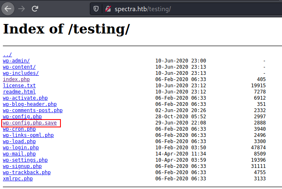Image resolution: width=282 pixels, height=189 pixels.
Task: Open the wp-content/ directory
Action: coord(19,67)
